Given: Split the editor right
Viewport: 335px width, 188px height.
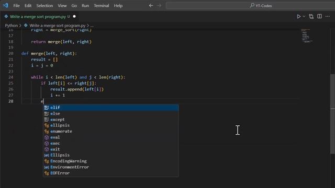Looking at the screenshot, I should (x=319, y=16).
